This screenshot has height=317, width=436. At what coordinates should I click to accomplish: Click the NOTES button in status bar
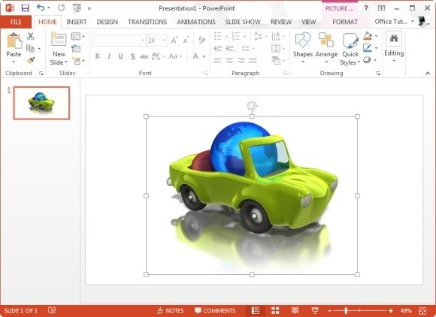[x=171, y=310]
